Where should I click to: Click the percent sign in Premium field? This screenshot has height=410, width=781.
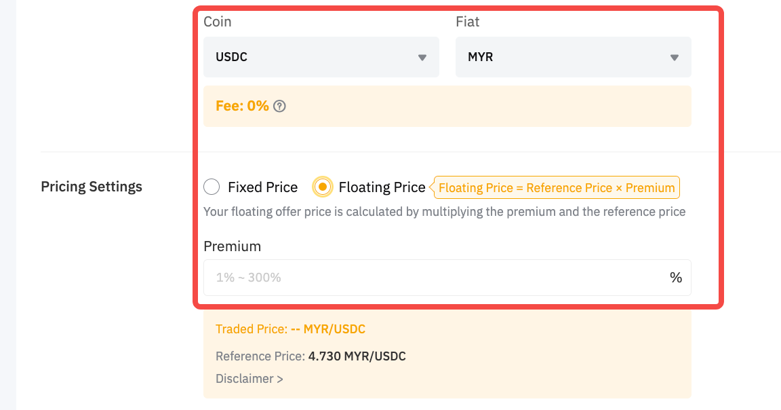[x=675, y=278]
